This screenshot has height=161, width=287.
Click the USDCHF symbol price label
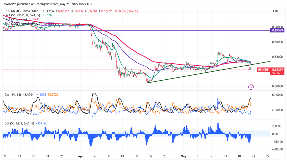[x=263, y=70]
